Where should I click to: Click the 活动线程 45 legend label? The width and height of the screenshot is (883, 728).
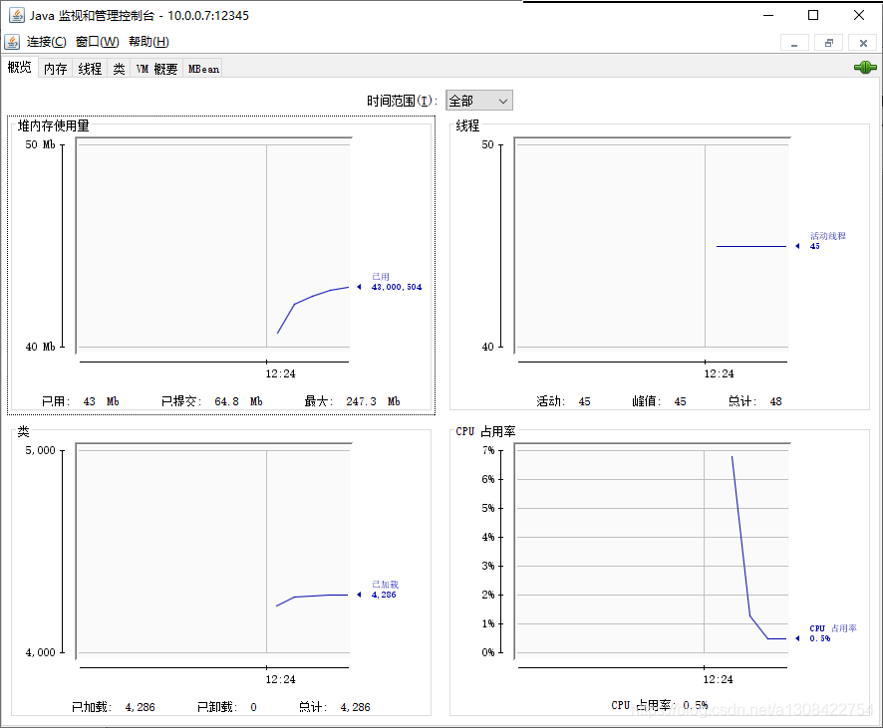pos(828,241)
